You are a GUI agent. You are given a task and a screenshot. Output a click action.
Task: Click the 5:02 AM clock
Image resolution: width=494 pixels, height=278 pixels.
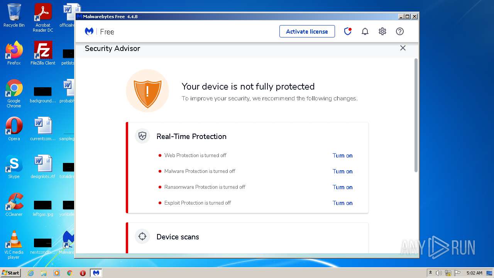474,273
